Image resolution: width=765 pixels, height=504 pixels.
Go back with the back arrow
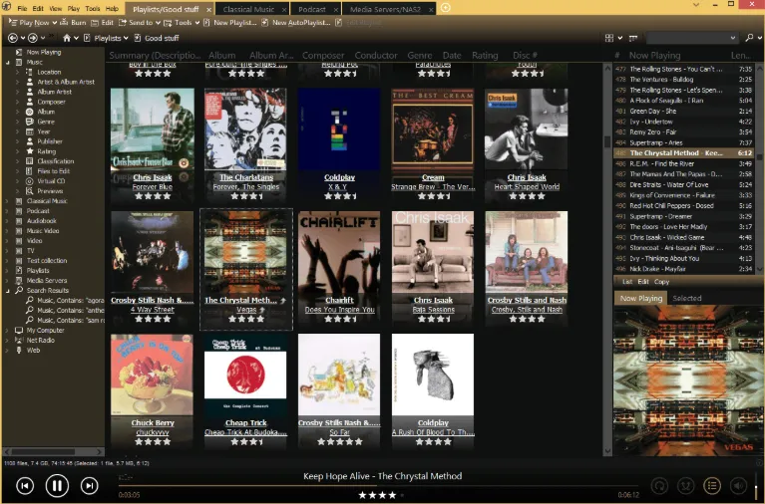[x=13, y=38]
